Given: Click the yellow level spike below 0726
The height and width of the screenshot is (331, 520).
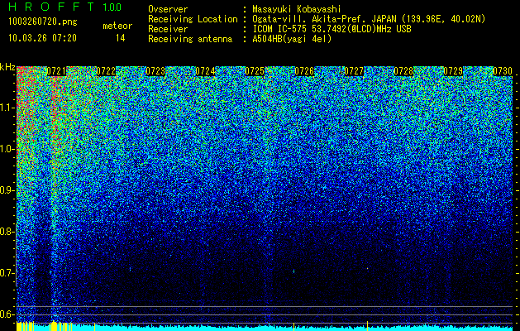Looking at the screenshot, I should click(x=293, y=326).
